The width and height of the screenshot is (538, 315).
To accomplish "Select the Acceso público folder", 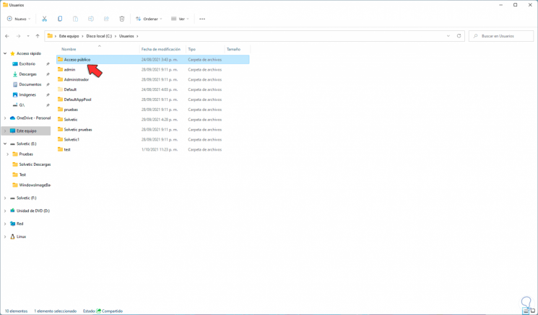I will pos(153,60).
